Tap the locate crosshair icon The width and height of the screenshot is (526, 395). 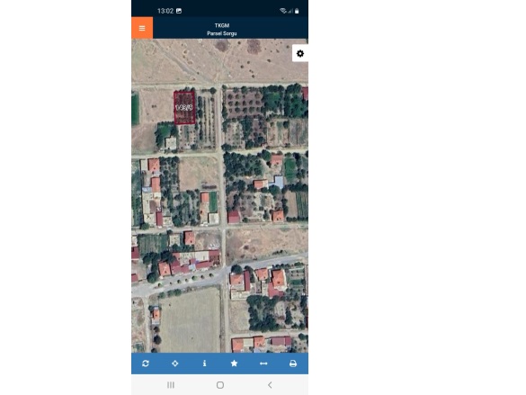(x=175, y=364)
